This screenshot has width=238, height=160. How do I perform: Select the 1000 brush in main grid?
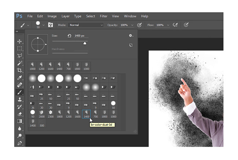coord(113,114)
